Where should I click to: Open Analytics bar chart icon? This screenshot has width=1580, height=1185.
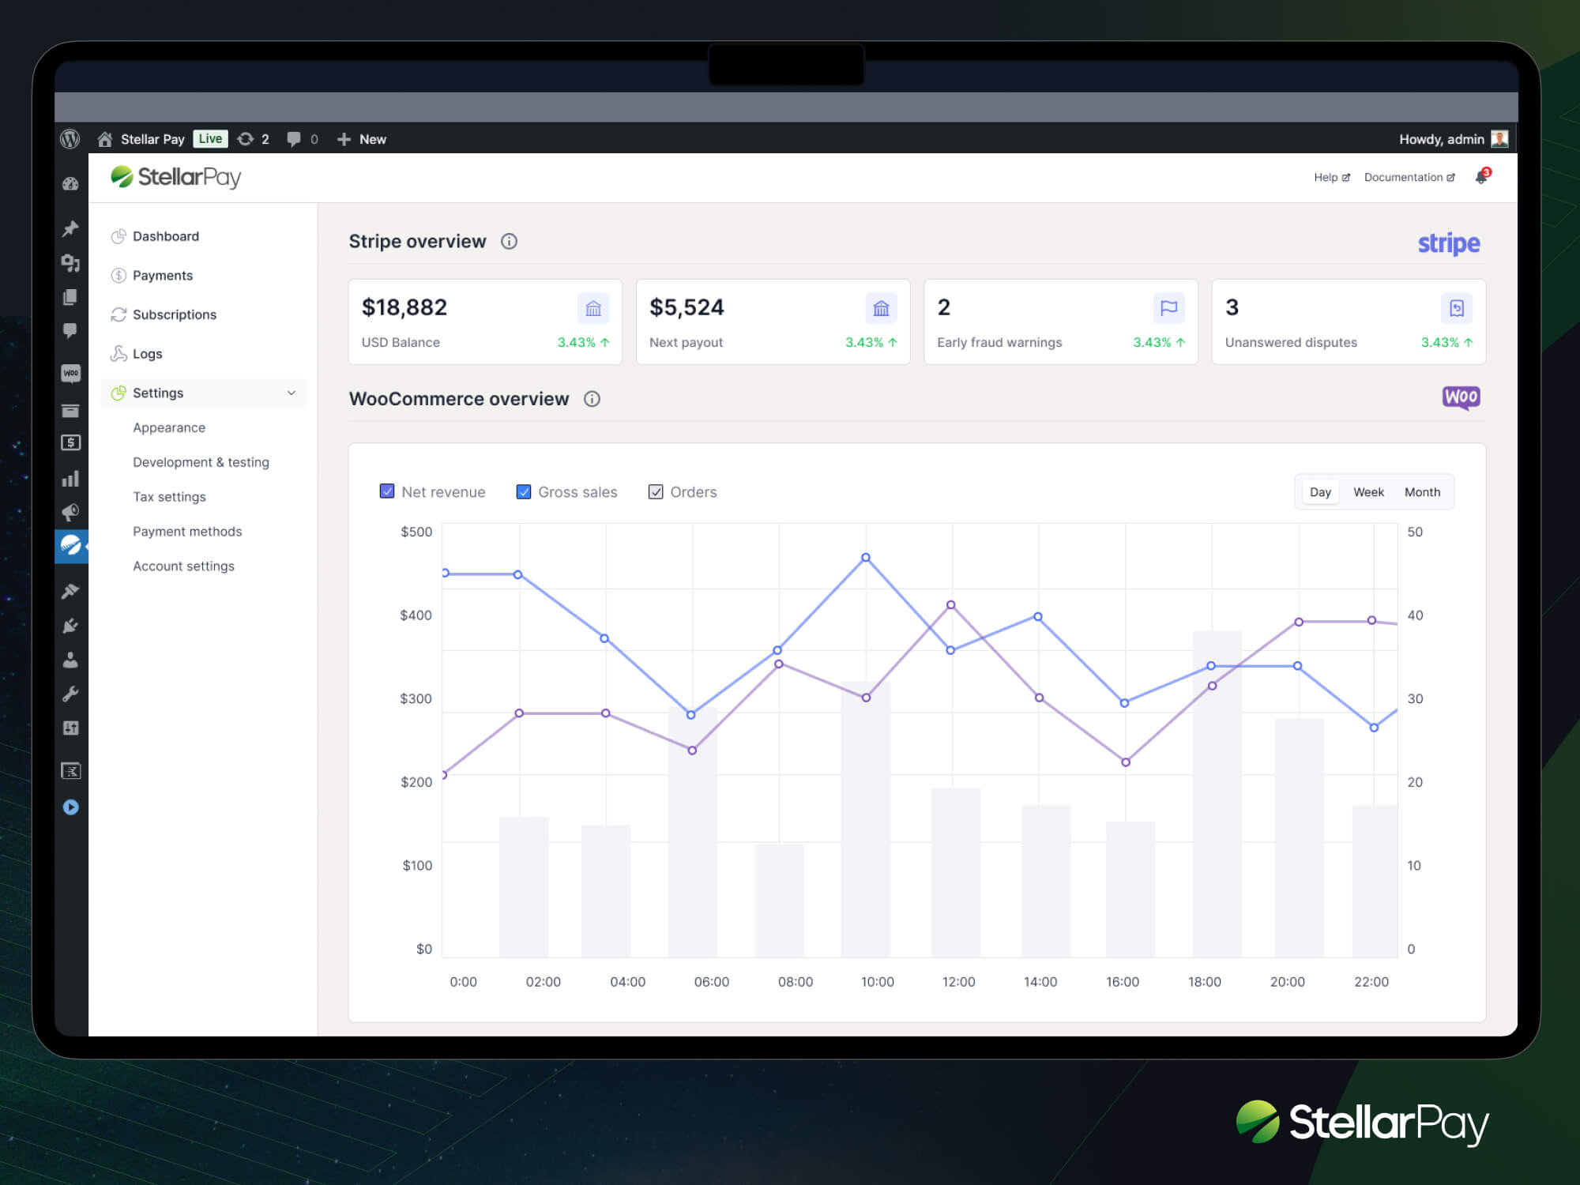[70, 479]
